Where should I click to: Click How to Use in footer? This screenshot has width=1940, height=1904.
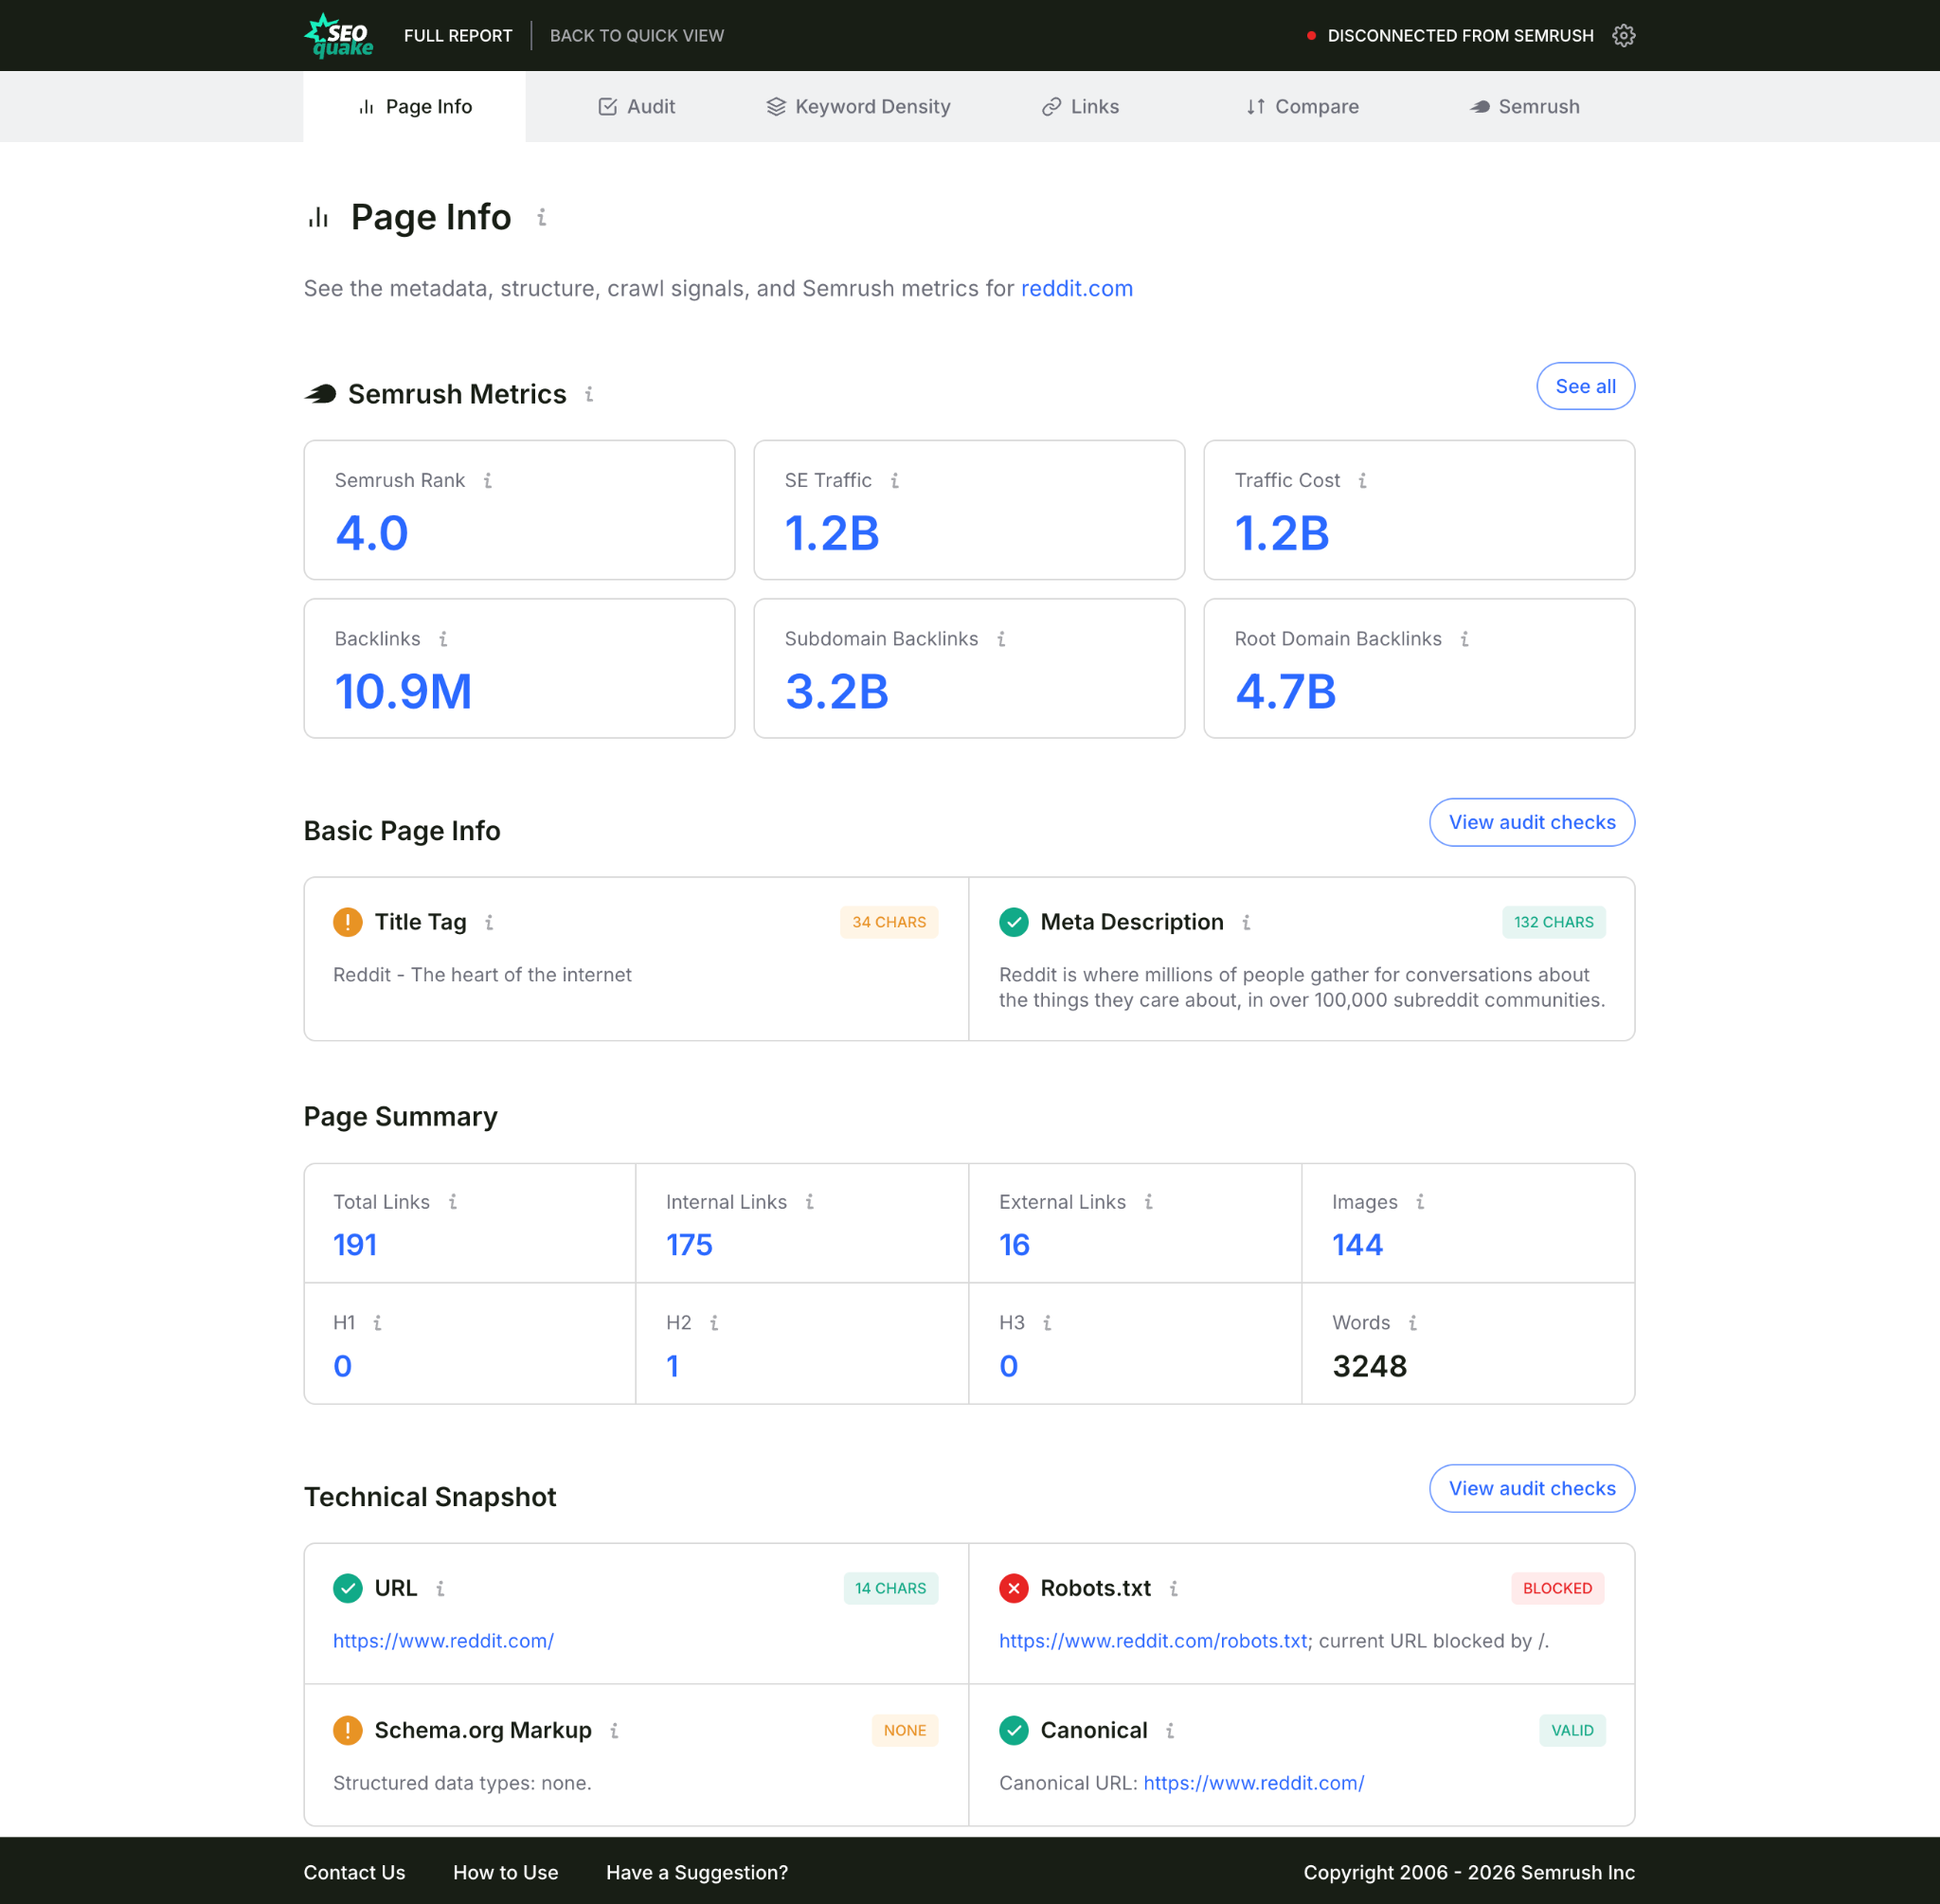click(x=505, y=1872)
